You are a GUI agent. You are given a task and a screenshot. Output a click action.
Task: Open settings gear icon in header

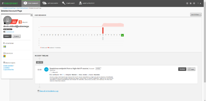[x=194, y=3]
